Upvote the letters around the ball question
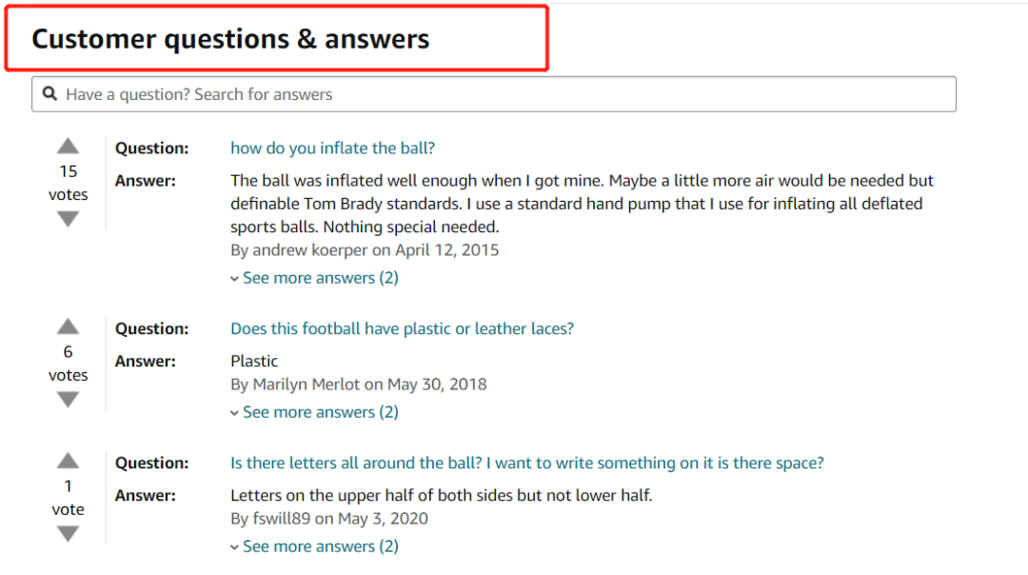Viewport: 1028px width, 575px height. coord(68,461)
